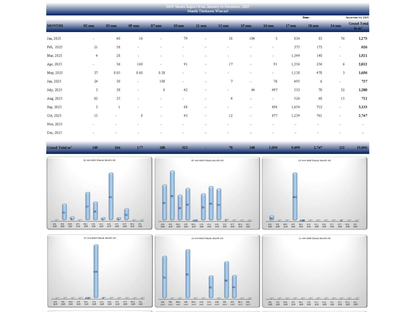
Task: Click the 'Apr, 2025' row label
Action: 54,64
